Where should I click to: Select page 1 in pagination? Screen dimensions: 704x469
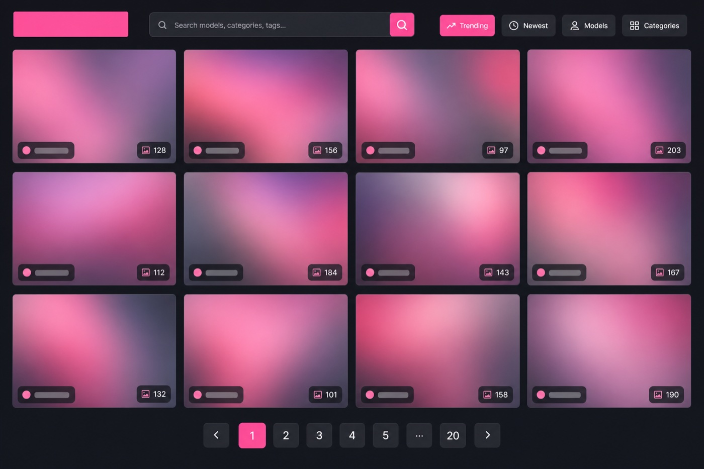(x=252, y=435)
